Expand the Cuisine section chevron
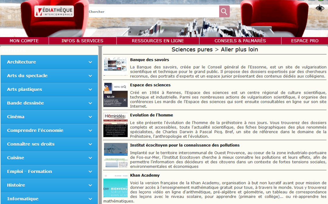 pyautogui.click(x=90, y=158)
